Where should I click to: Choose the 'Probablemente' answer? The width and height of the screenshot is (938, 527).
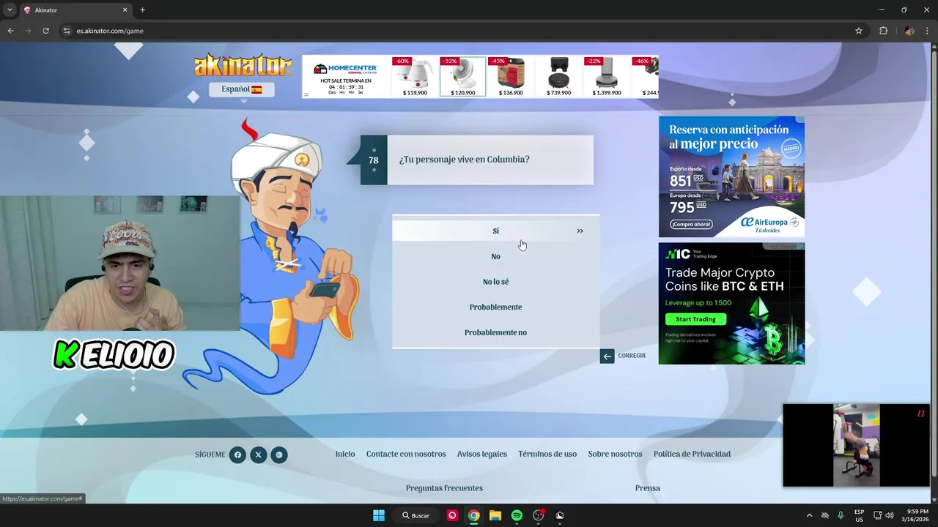tap(495, 307)
